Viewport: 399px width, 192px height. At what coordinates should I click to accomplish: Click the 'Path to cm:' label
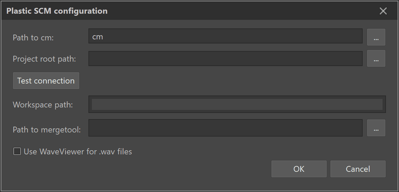(33, 38)
